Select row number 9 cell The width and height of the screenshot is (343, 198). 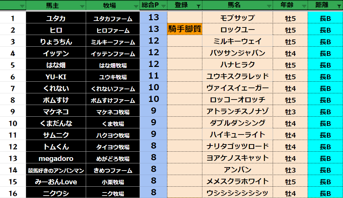[13, 112]
